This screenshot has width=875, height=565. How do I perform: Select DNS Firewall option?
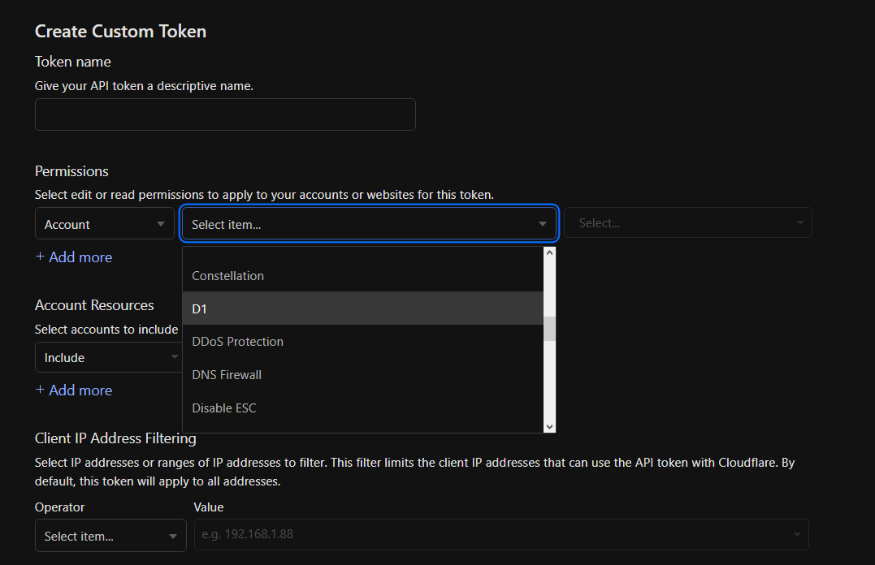click(x=227, y=375)
